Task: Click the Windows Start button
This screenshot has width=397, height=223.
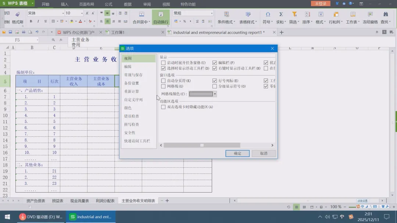Action: [7, 217]
